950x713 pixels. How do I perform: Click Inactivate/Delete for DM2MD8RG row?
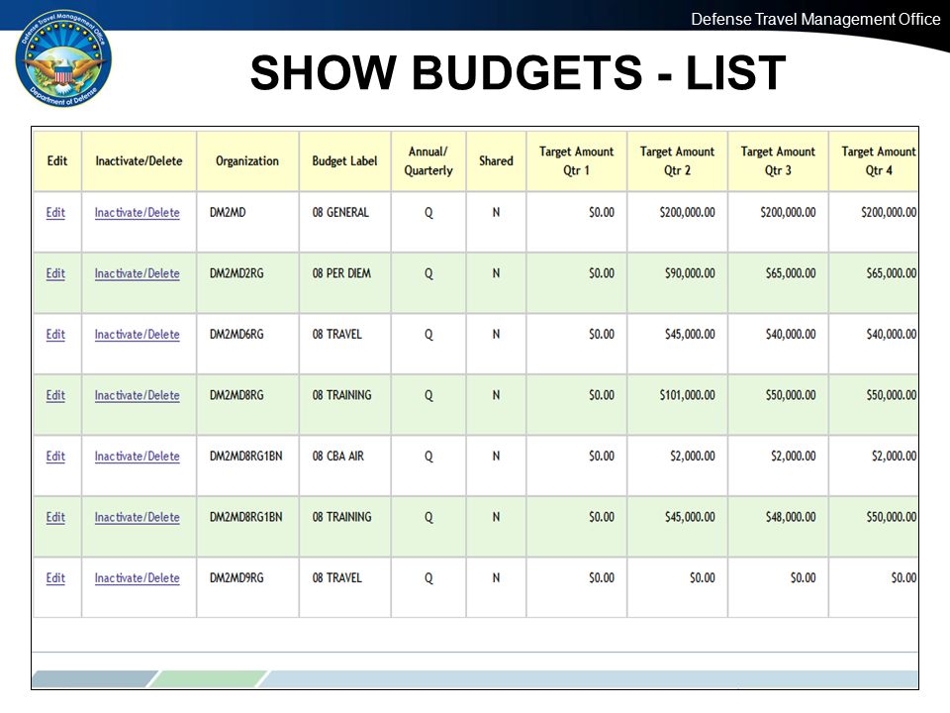point(137,395)
